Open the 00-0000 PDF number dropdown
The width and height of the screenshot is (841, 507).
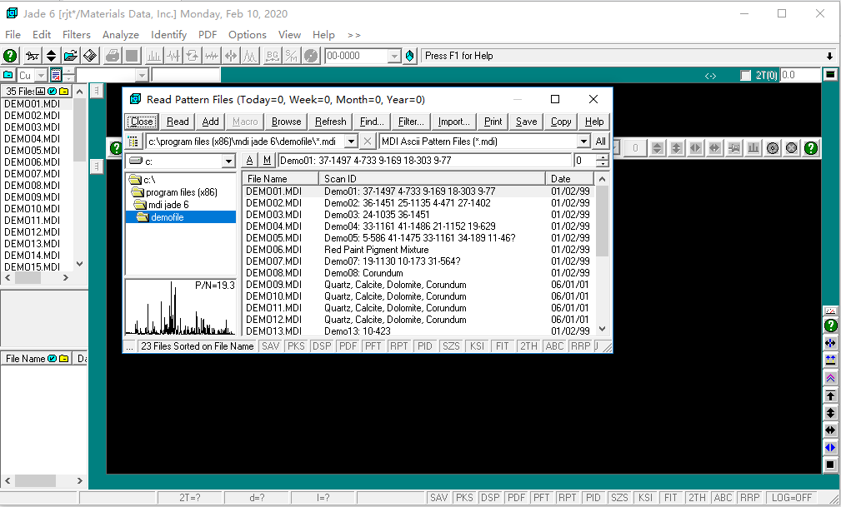[x=394, y=56]
